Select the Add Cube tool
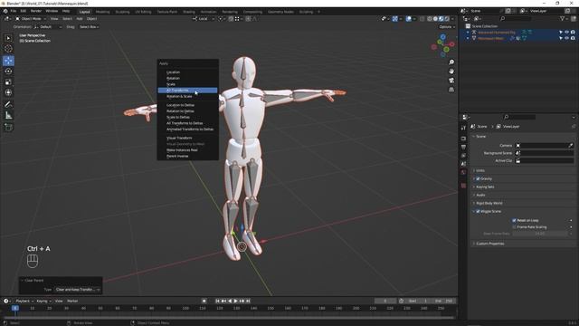This screenshot has height=326, width=579. point(8,127)
